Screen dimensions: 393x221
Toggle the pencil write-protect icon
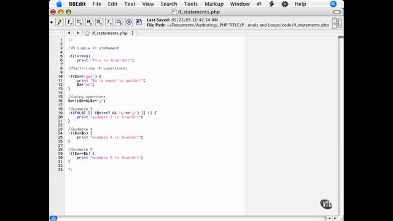click(60, 22)
